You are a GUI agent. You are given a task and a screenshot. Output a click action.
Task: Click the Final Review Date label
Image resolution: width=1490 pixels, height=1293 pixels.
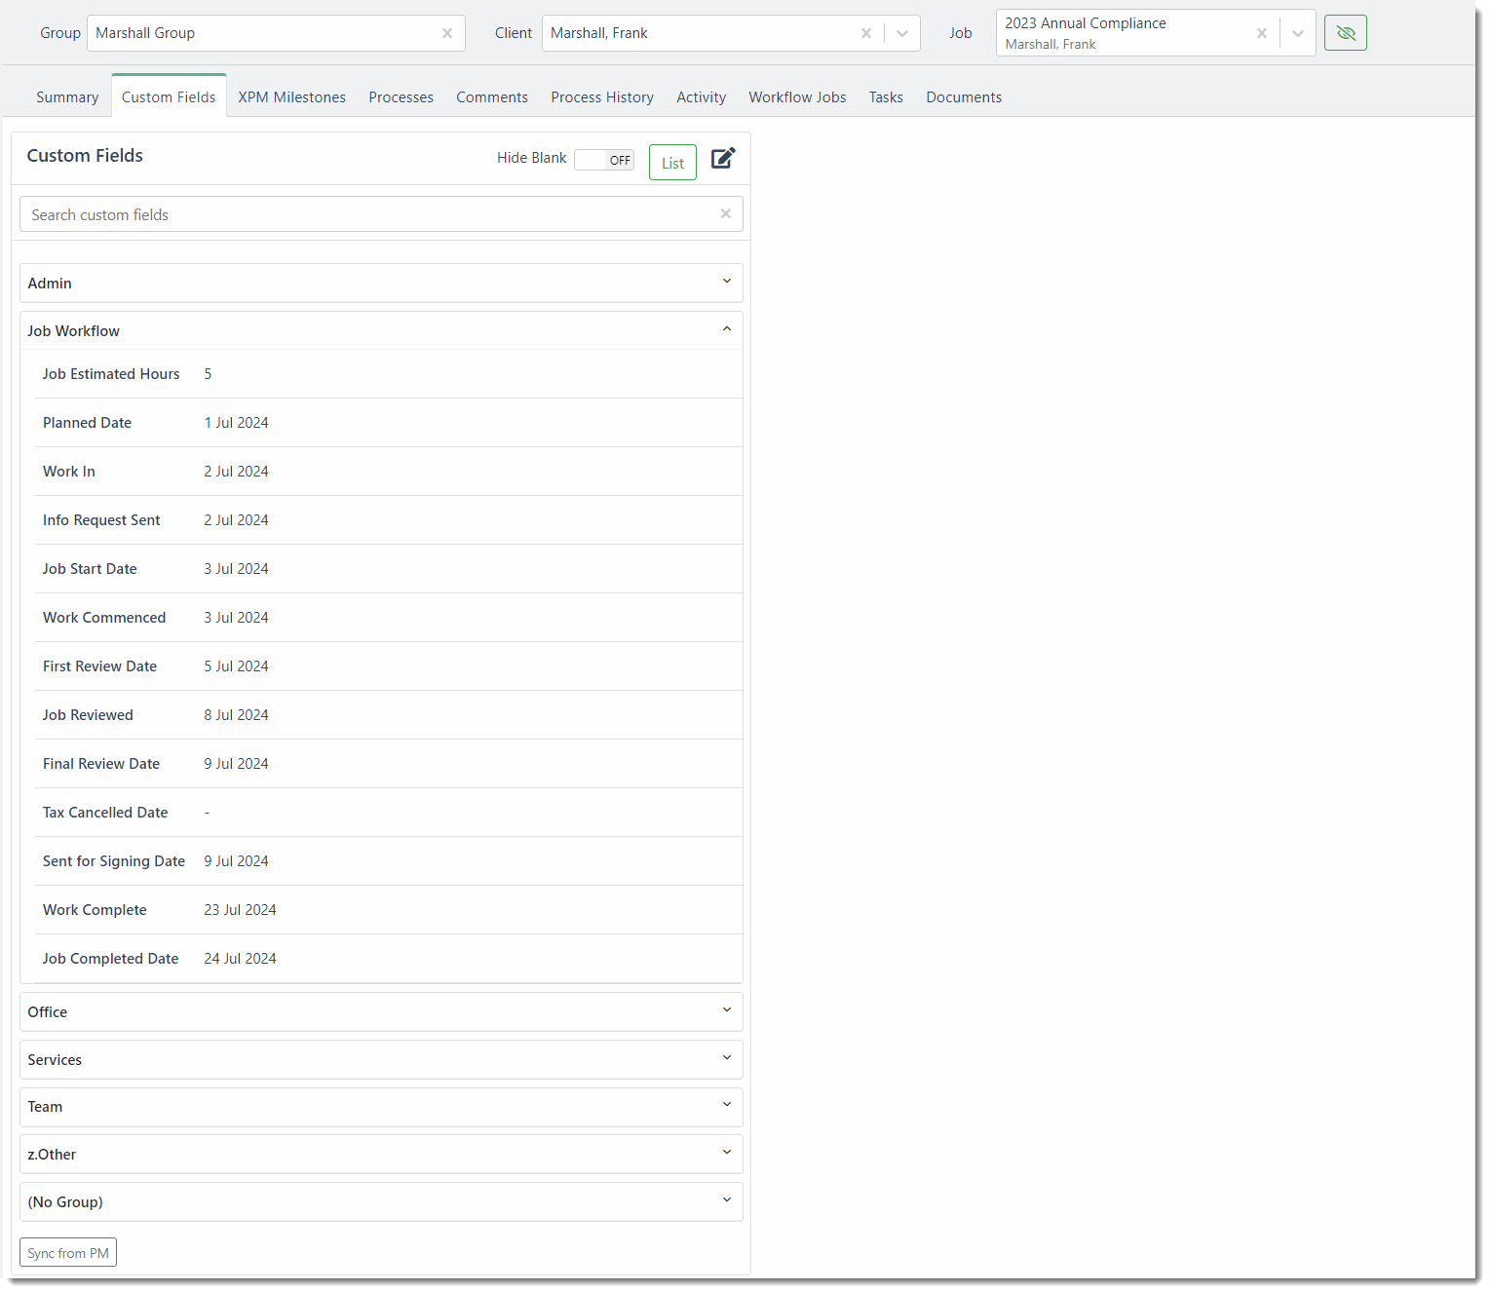101,764
